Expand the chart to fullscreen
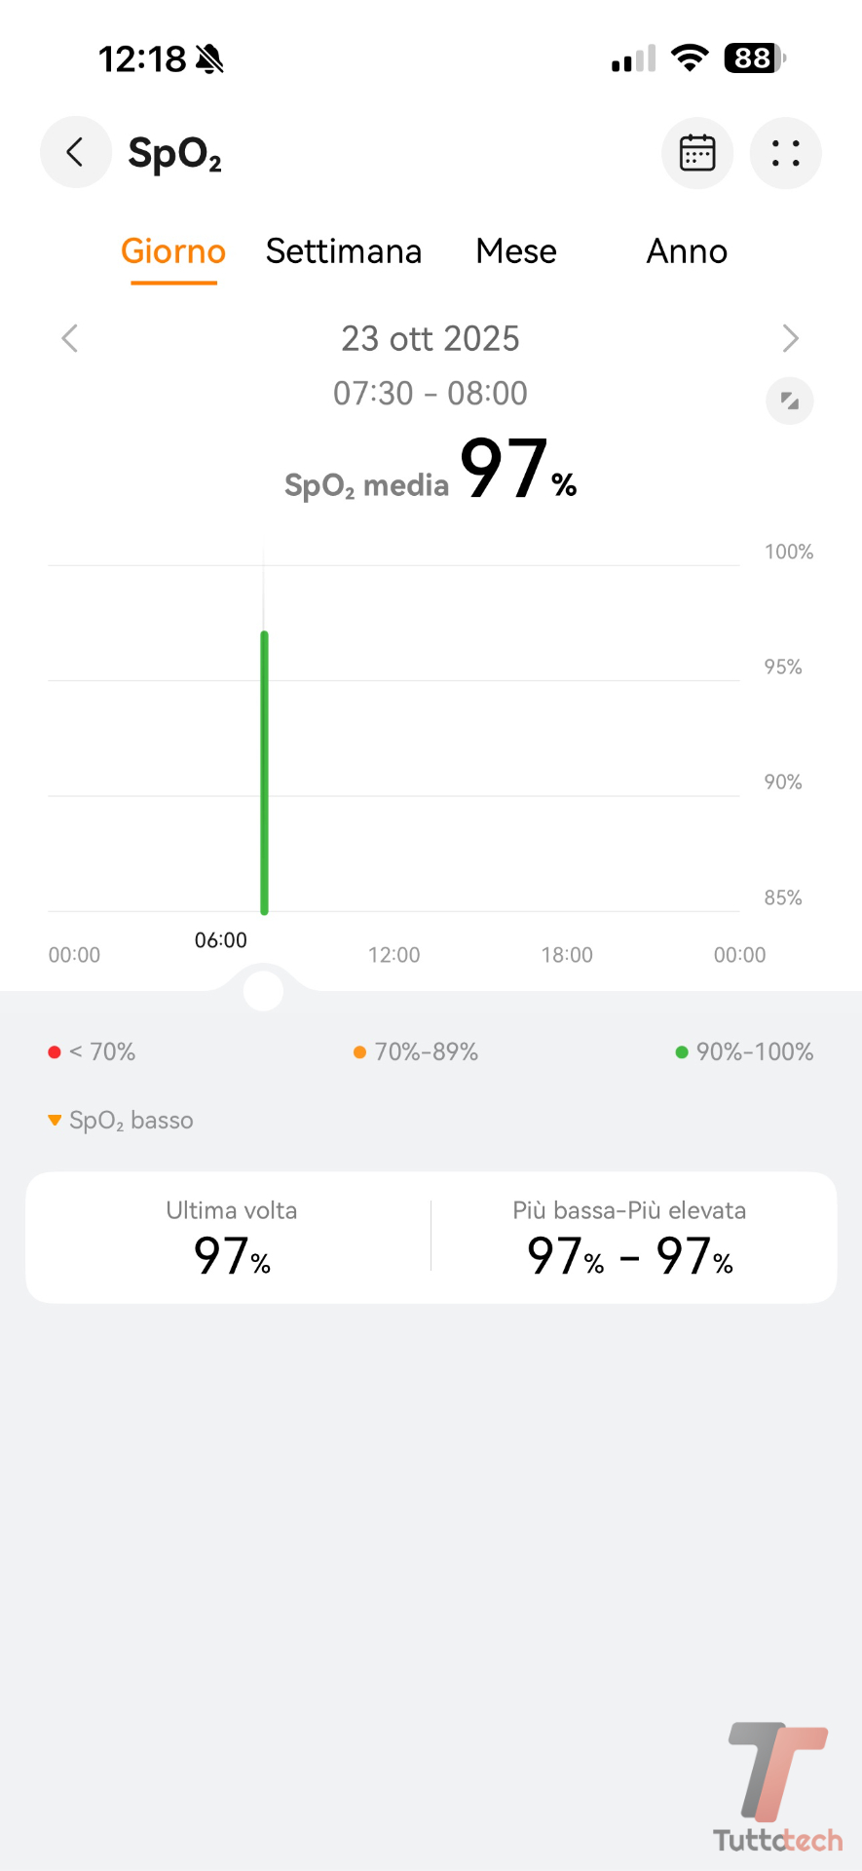Image resolution: width=862 pixels, height=1871 pixels. [790, 401]
